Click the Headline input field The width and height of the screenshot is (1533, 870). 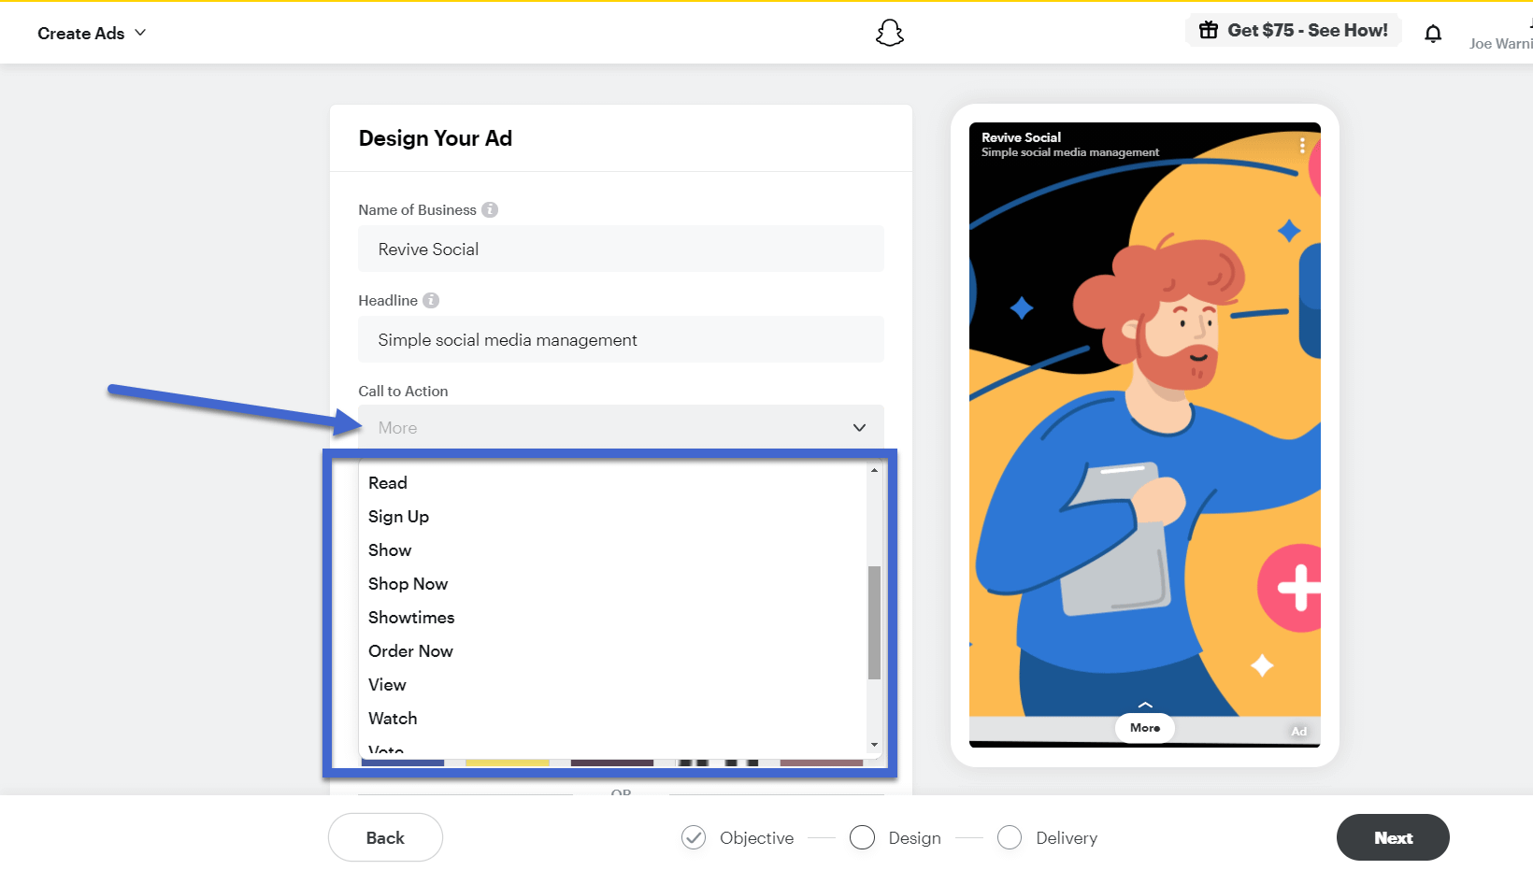621,339
